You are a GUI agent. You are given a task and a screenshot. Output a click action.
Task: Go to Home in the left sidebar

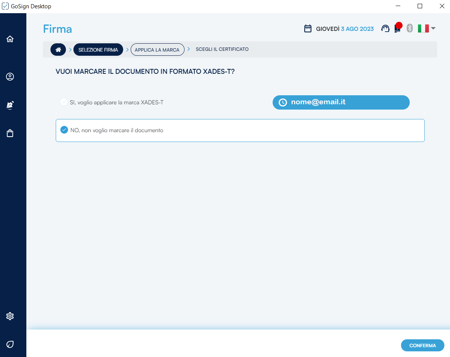(10, 39)
